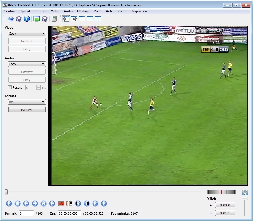Open the Nástroje menu
The height and width of the screenshot is (221, 253).
tap(83, 11)
